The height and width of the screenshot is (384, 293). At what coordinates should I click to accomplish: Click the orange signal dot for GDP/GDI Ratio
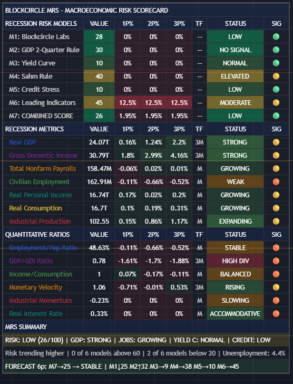(x=276, y=261)
